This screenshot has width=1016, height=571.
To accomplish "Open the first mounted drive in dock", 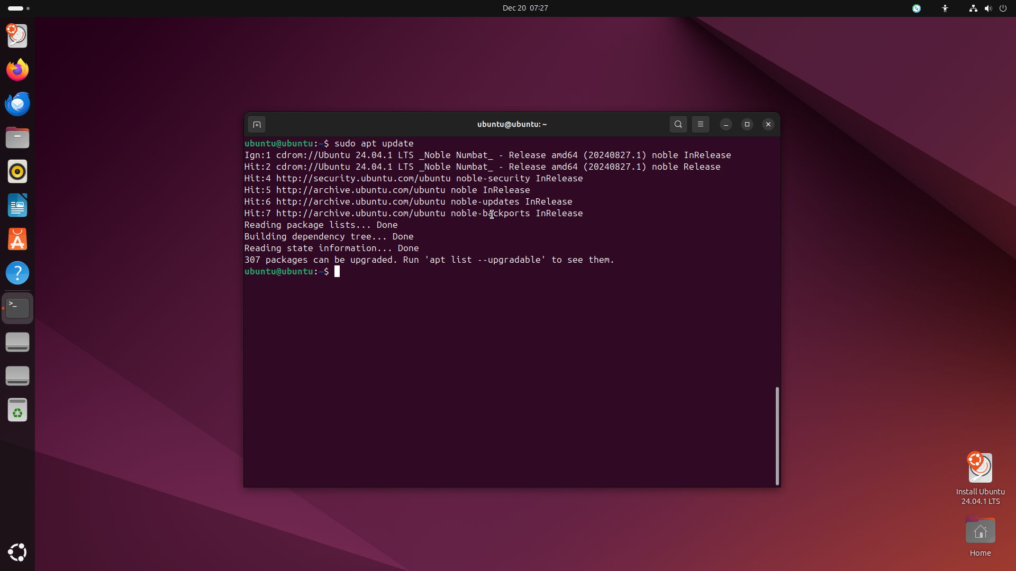I will [17, 342].
